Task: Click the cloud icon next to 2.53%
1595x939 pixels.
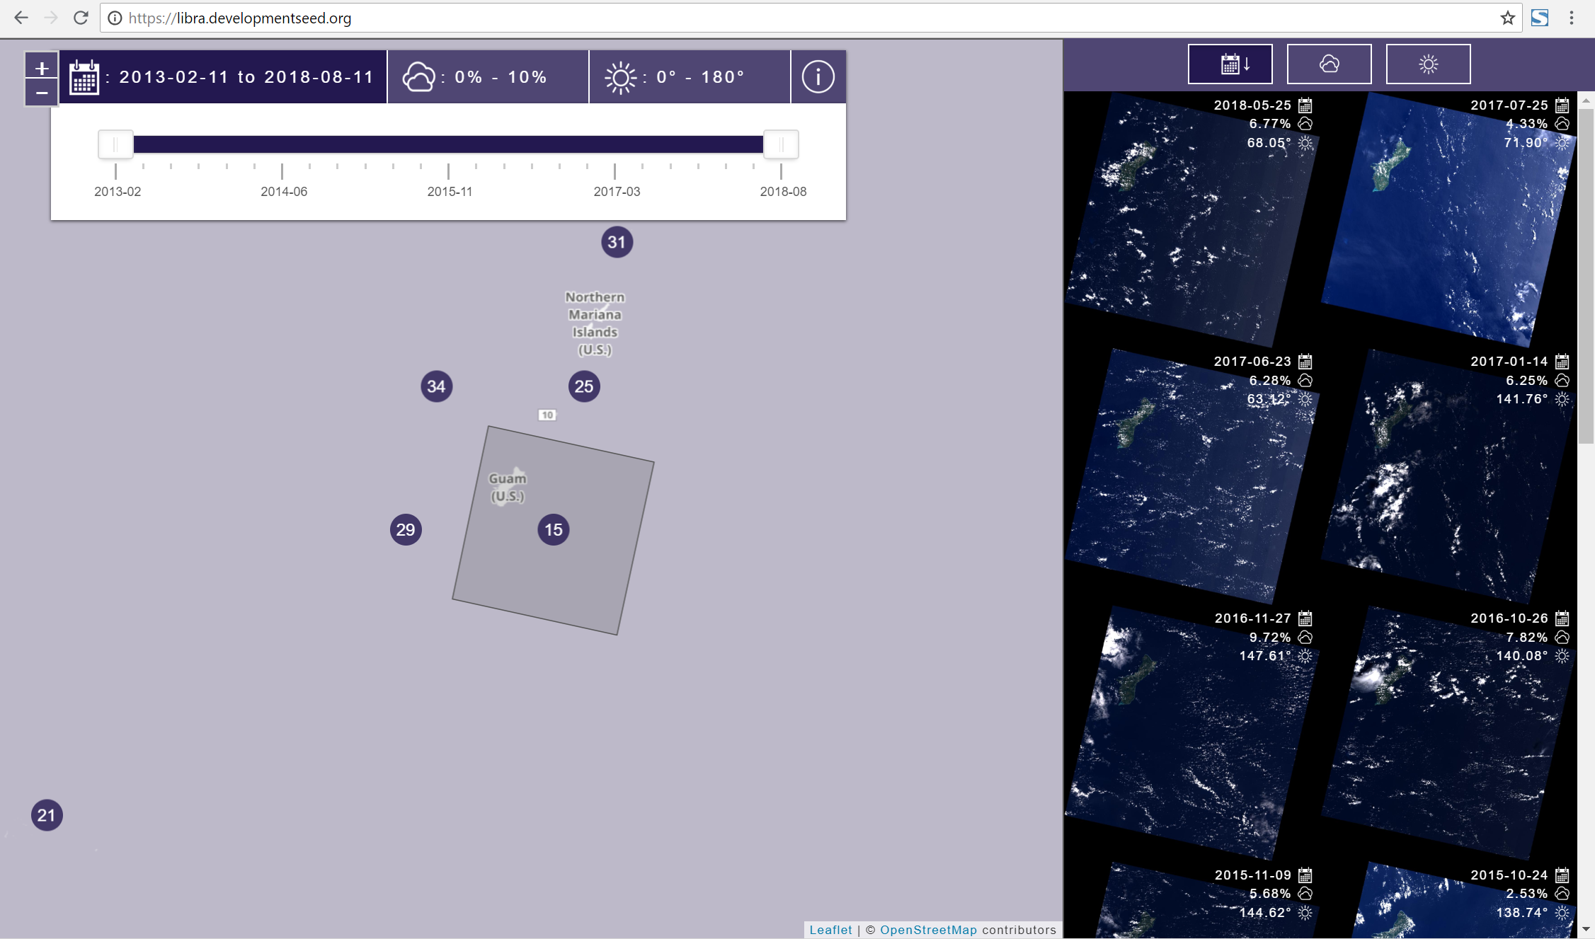Action: [1562, 894]
